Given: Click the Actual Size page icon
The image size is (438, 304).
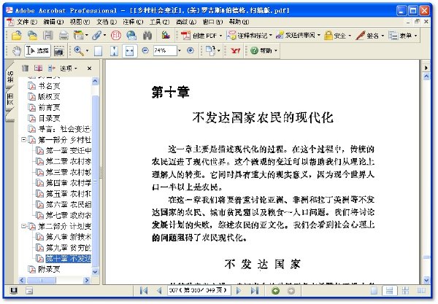Looking at the screenshot, I should point(98,51).
